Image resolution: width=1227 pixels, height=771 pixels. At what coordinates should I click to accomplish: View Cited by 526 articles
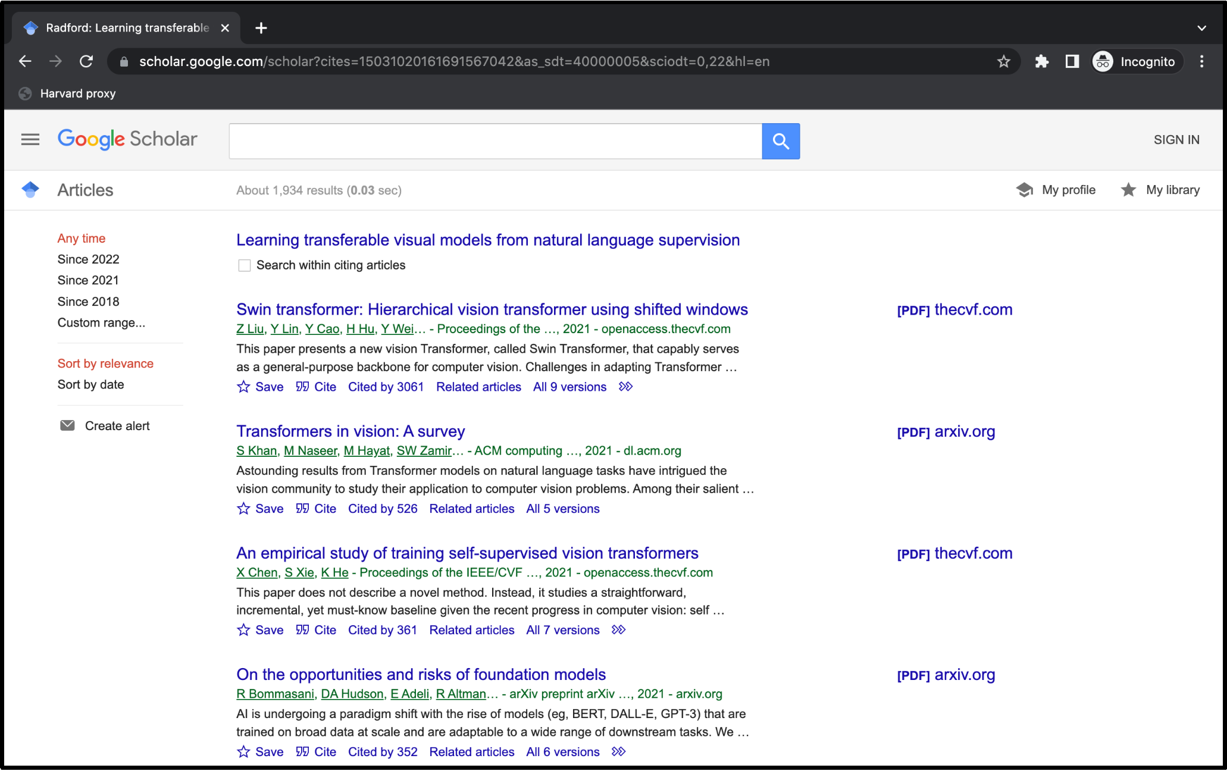(x=383, y=509)
